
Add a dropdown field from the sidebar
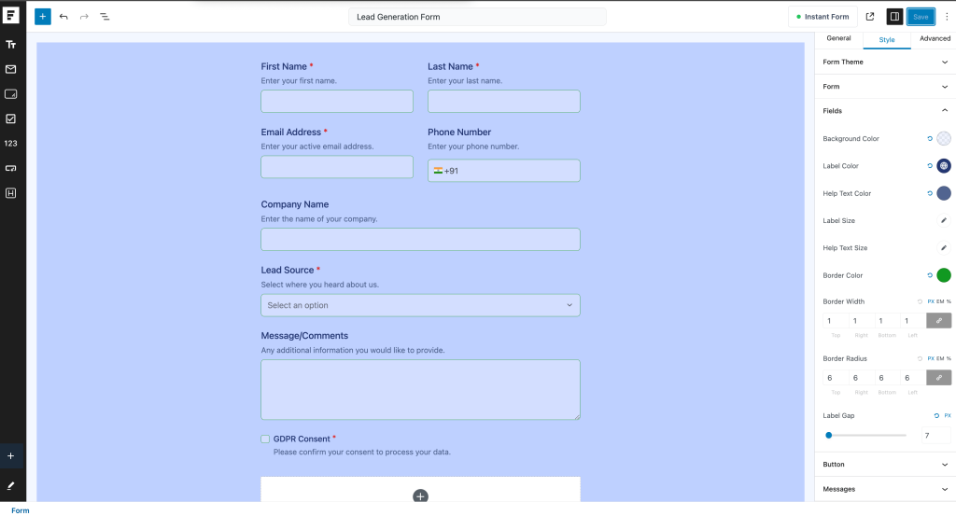(x=11, y=168)
